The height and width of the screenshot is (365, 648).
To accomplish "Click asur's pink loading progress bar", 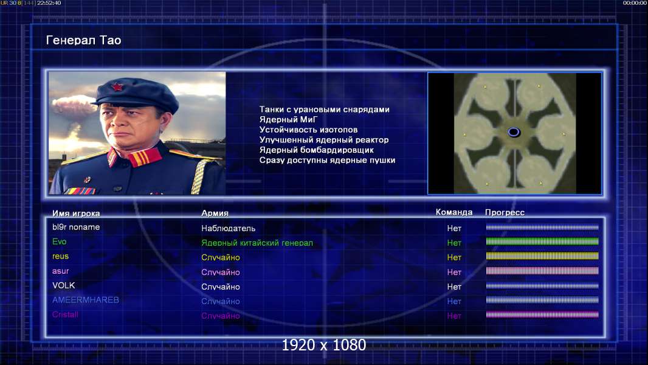I will (x=542, y=271).
